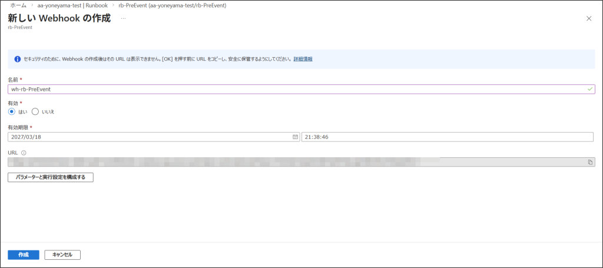This screenshot has height=268, width=603.
Task: Select the いいえ radio button
Action: 35,111
